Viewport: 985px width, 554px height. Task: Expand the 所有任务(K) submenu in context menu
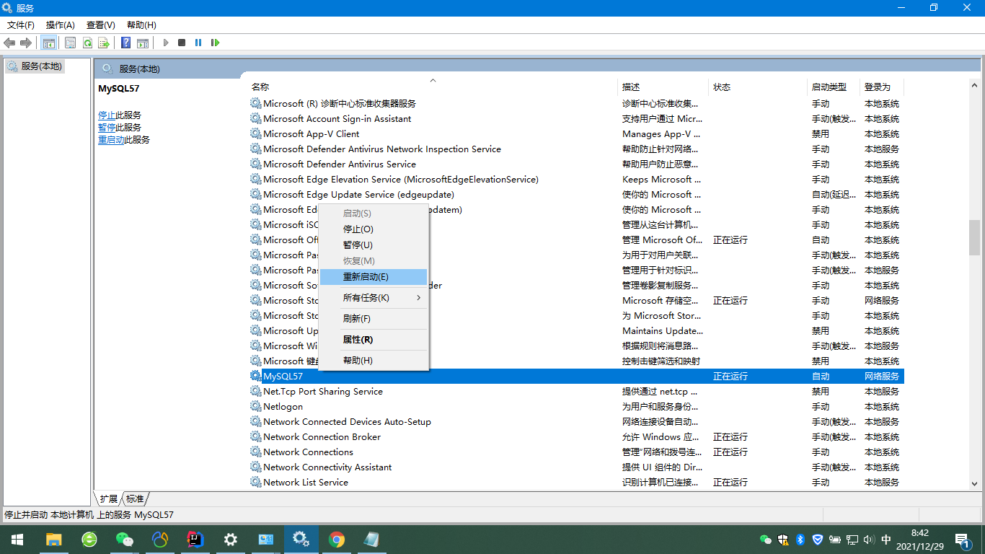pyautogui.click(x=368, y=296)
